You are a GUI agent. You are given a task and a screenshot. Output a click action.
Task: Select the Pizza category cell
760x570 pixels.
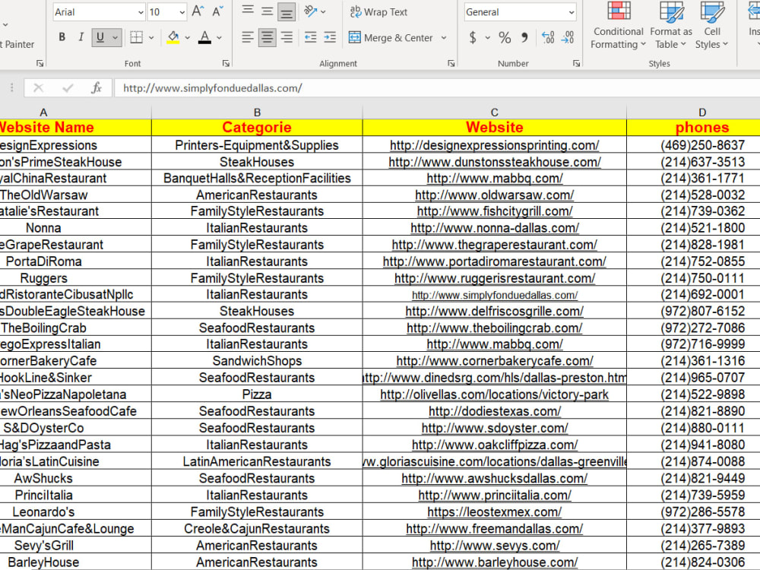pos(257,394)
